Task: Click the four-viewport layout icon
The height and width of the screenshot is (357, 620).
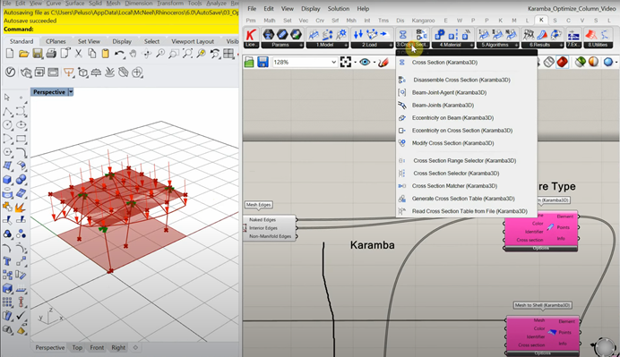Action: point(228,54)
